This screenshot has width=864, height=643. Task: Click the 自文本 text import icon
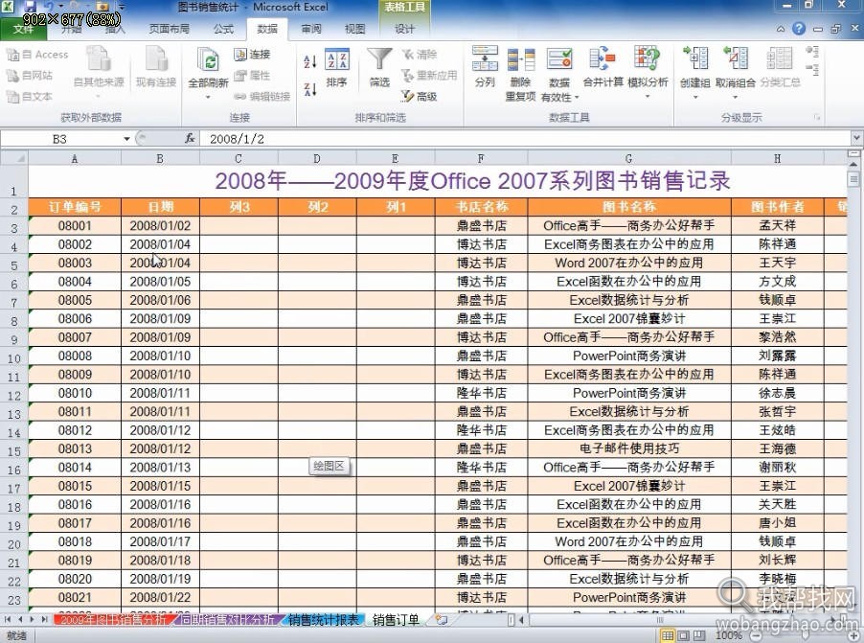(x=12, y=97)
